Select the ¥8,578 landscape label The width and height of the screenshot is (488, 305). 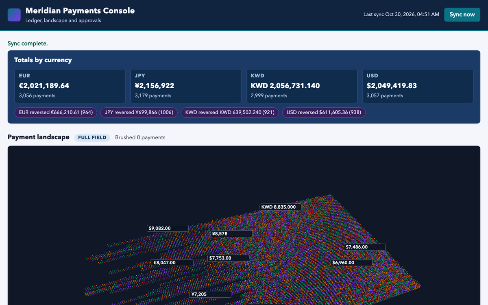pyautogui.click(x=231, y=234)
